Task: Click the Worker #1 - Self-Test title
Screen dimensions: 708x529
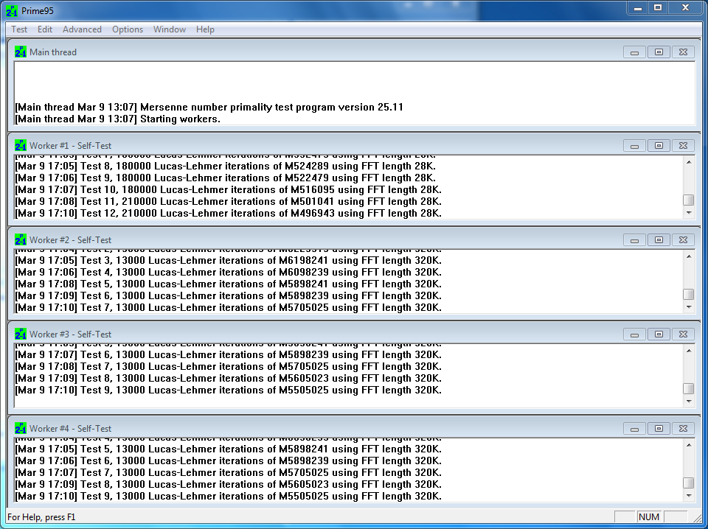Action: point(71,146)
